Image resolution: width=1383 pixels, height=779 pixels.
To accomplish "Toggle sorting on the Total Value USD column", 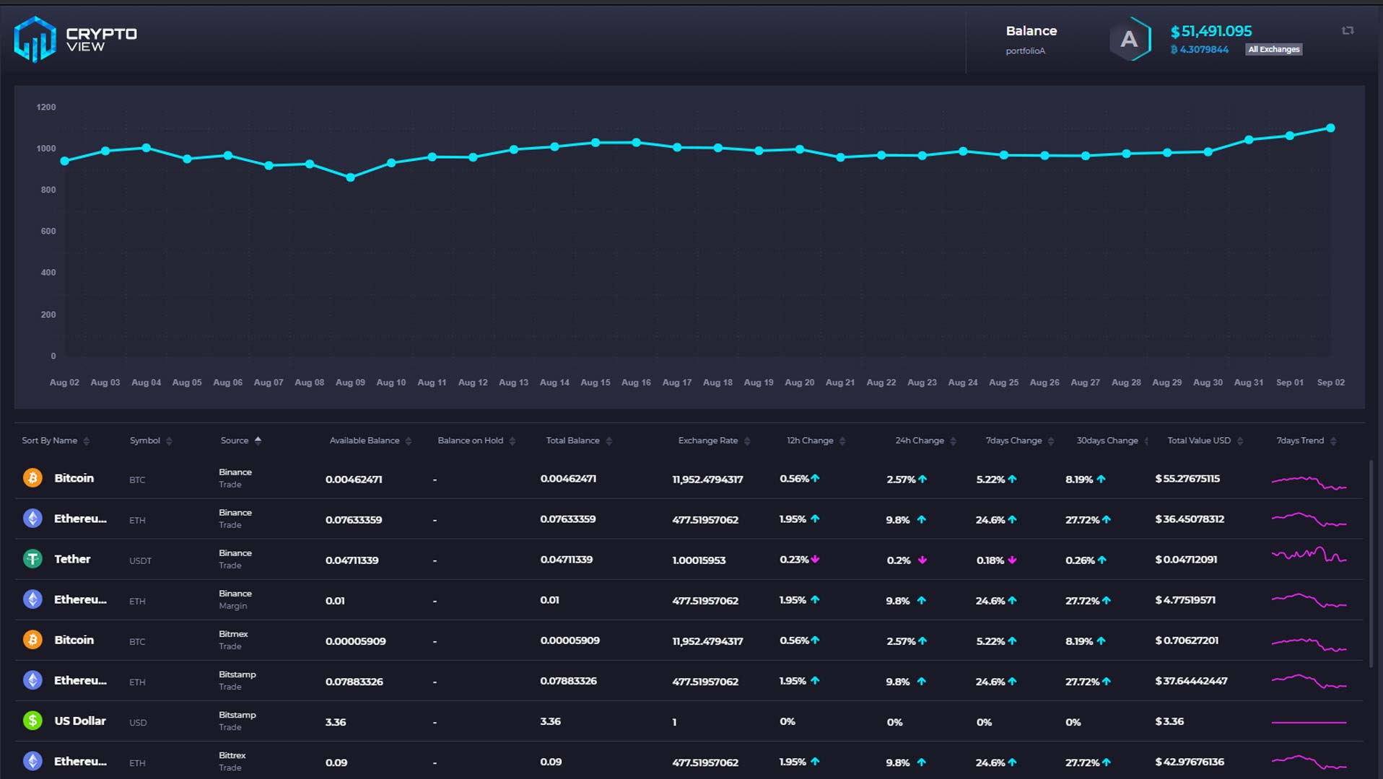I will point(1242,440).
